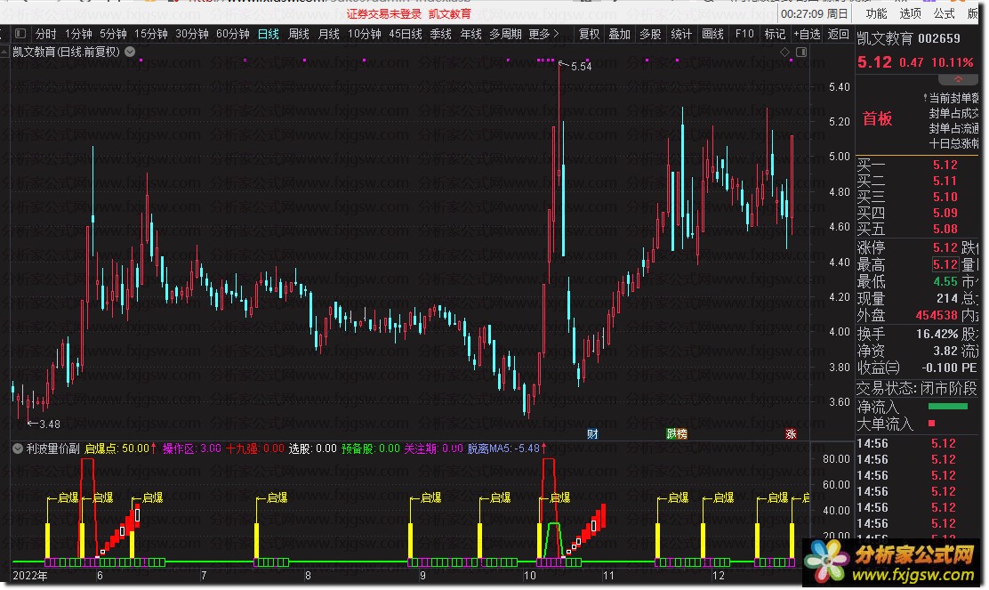Switch to the 分时 period tab
Screen dimensions: 989x590
click(45, 34)
